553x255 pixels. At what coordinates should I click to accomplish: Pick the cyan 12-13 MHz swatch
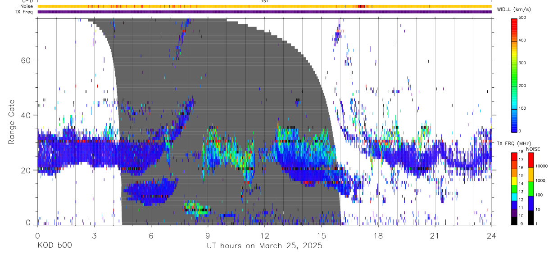pyautogui.click(x=514, y=197)
